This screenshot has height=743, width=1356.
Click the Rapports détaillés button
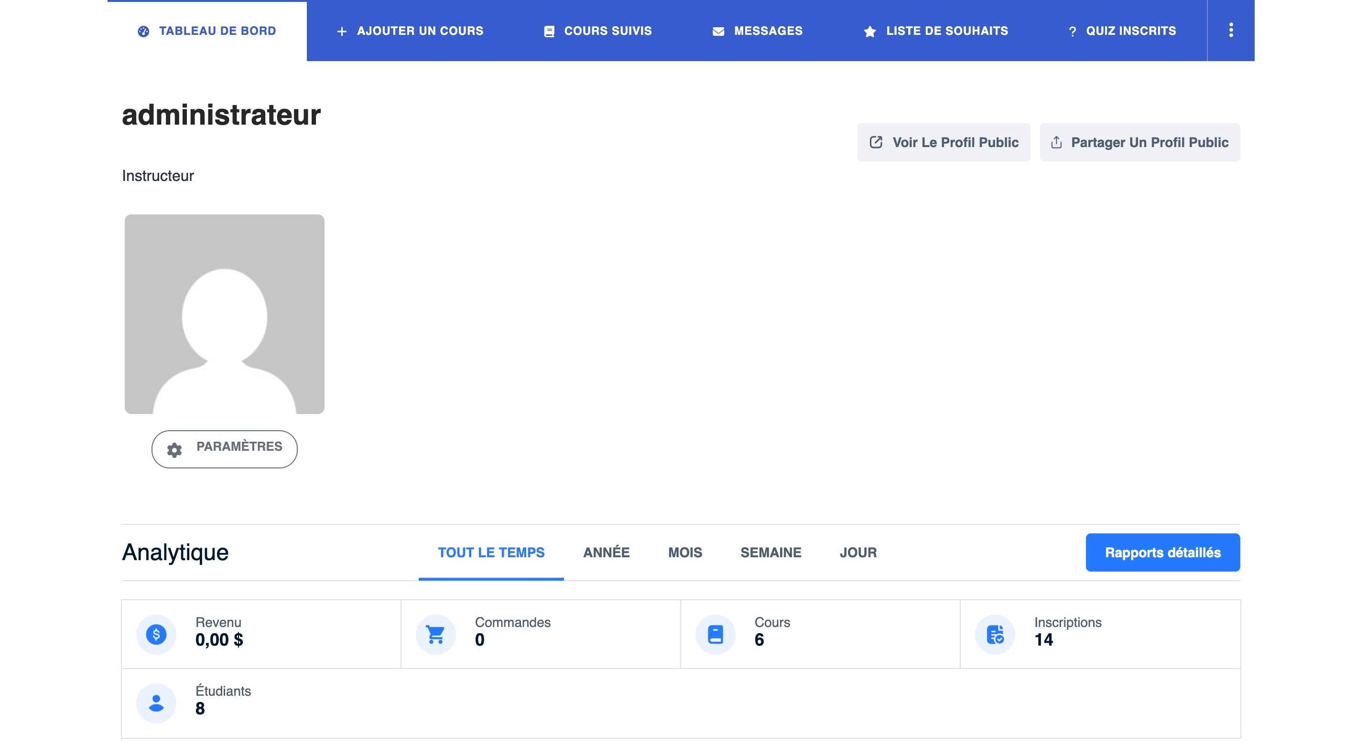click(1162, 552)
